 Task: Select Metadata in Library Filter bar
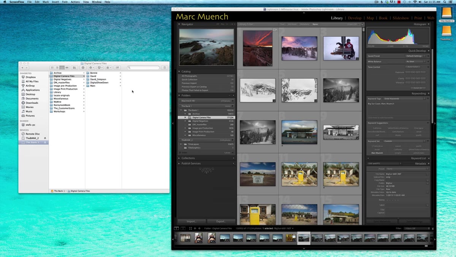coord(304,24)
